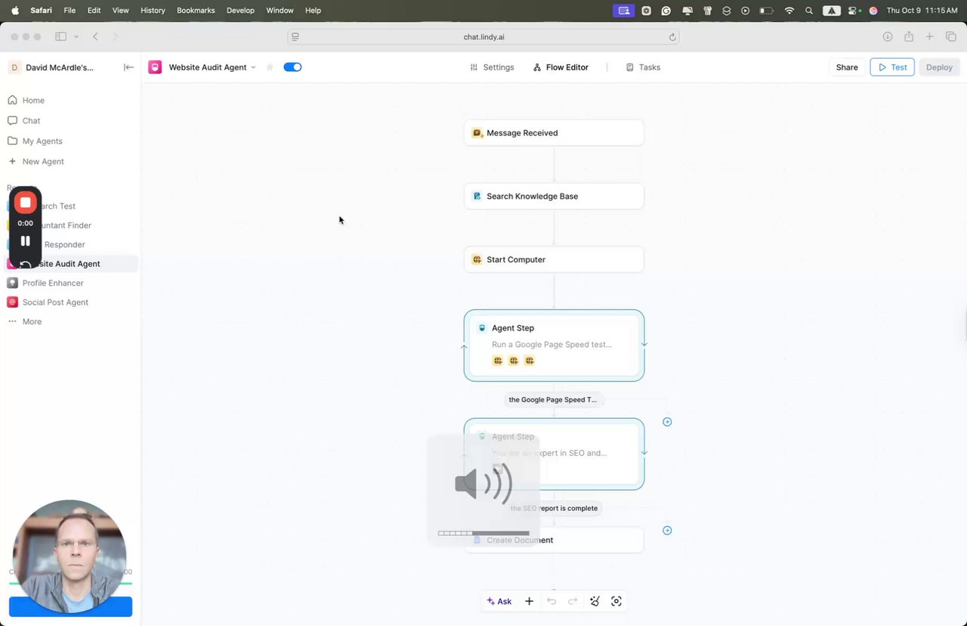Select the Message Received trigger node
The width and height of the screenshot is (967, 626).
pyautogui.click(x=554, y=133)
